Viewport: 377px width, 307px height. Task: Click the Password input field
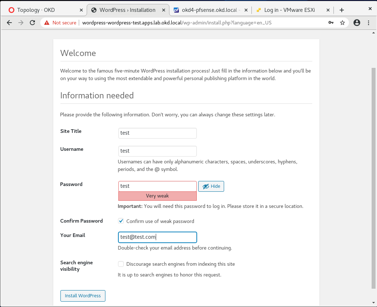click(158, 186)
